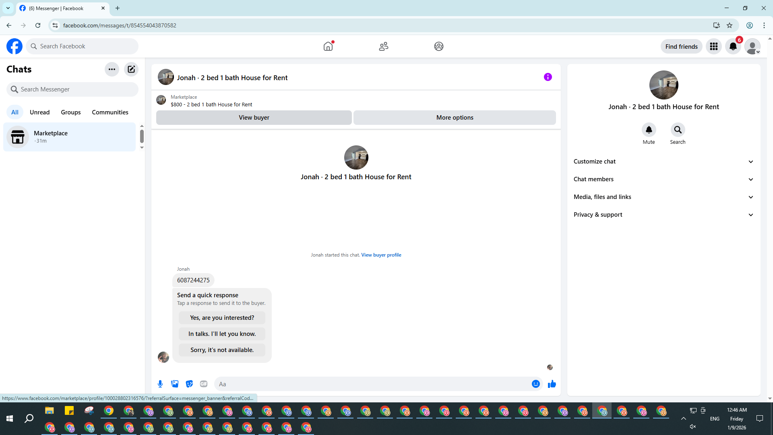773x435 pixels.
Task: Click the message text '6087244275'
Action: pyautogui.click(x=193, y=280)
